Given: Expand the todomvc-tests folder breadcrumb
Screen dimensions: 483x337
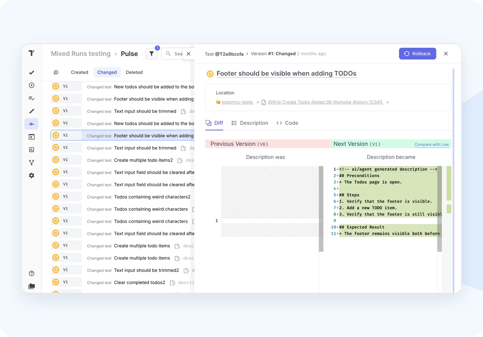Looking at the screenshot, I should click(x=237, y=102).
